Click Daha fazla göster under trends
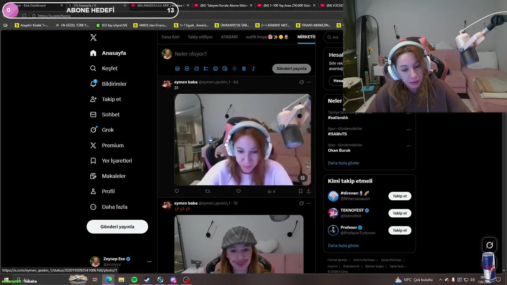 pos(343,163)
